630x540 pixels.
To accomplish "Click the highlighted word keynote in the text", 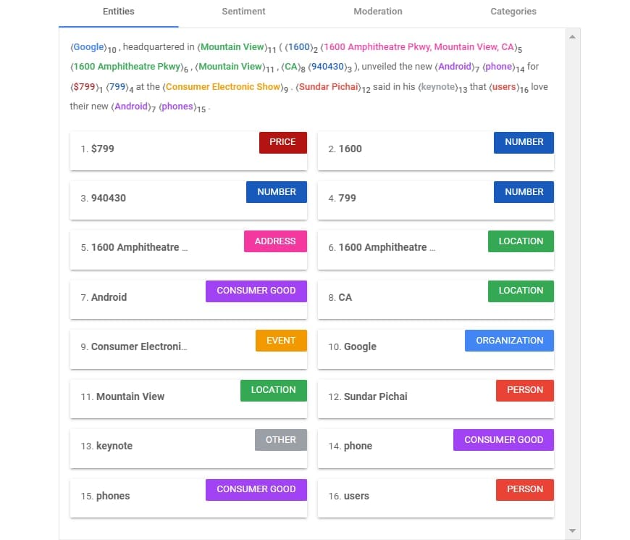I will [437, 87].
